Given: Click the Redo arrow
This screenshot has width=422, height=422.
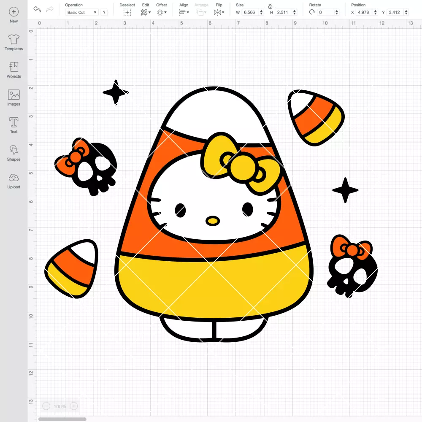Looking at the screenshot, I should (50, 9).
